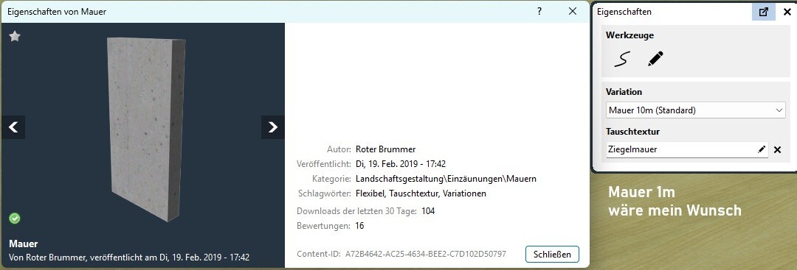Select the pencil edit tool under Werkzeuge
This screenshot has width=797, height=270.
pyautogui.click(x=656, y=60)
